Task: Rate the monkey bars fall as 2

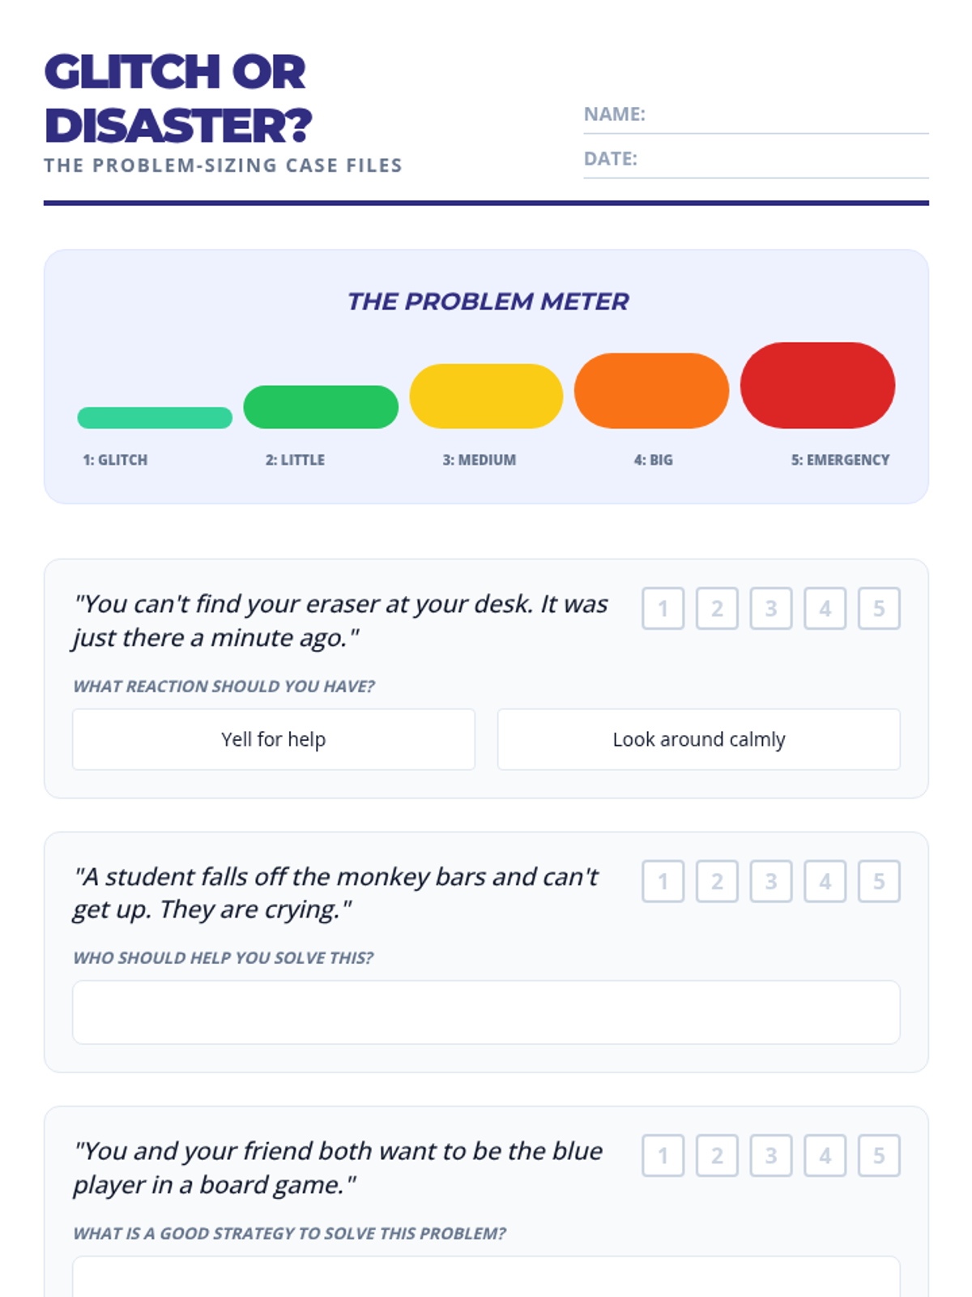Action: pos(717,881)
